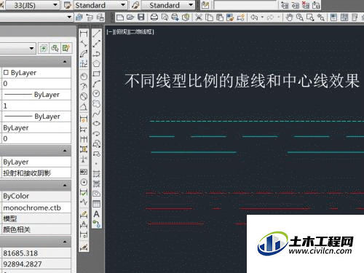Click the Plot printer icon
The image size is (364, 273).
[154, 17]
